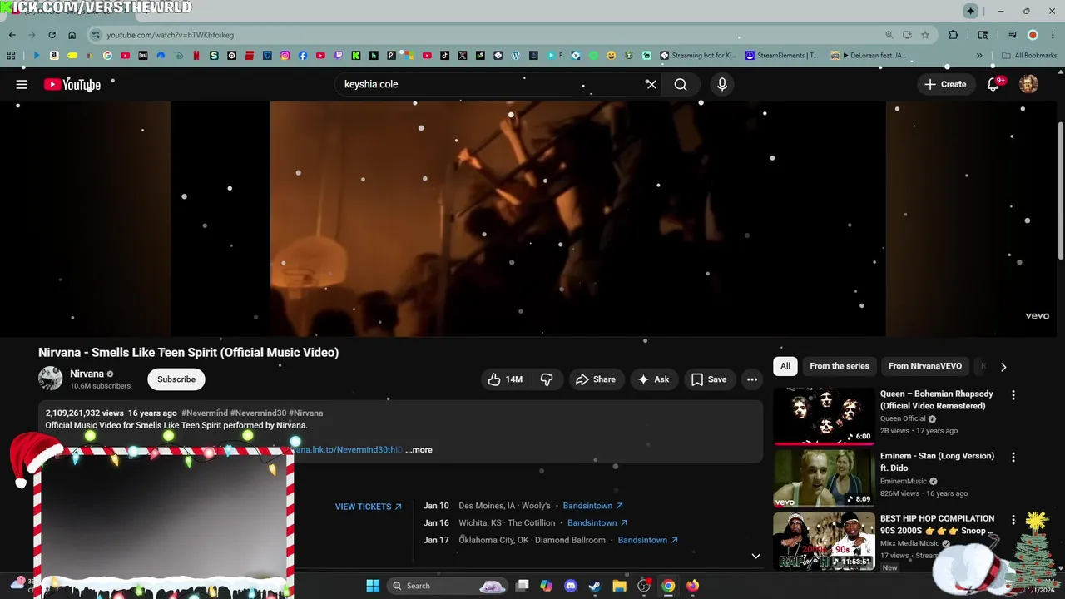
Task: Run search with the magnifier icon
Action: pyautogui.click(x=681, y=84)
